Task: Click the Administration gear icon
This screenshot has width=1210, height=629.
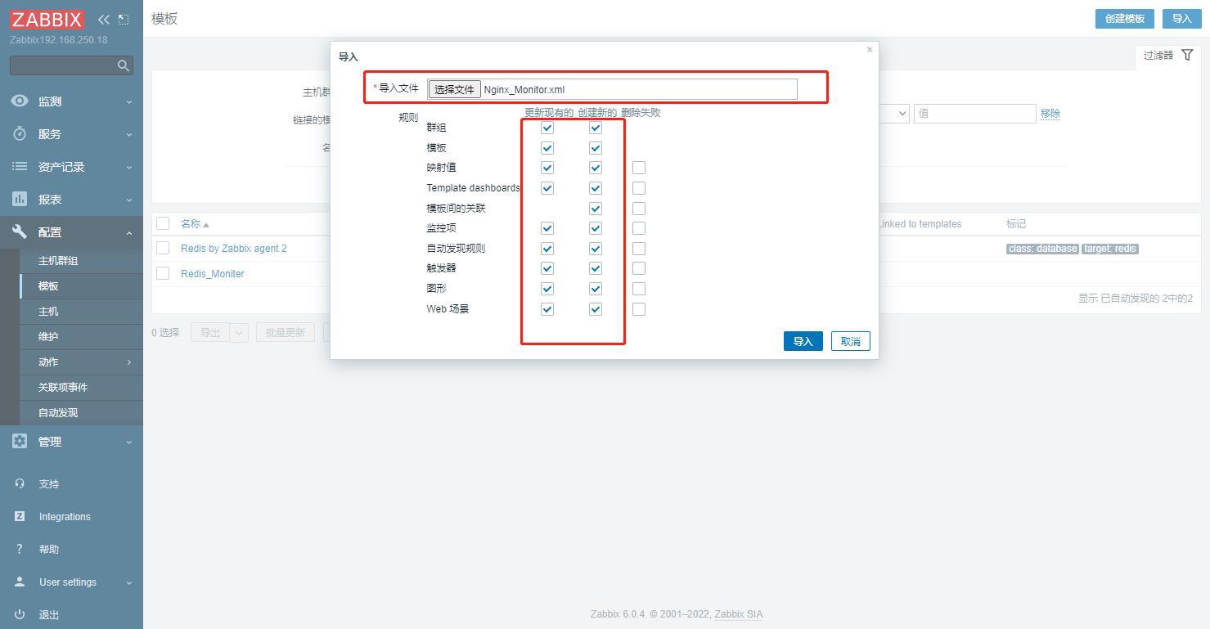Action: click(20, 442)
